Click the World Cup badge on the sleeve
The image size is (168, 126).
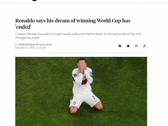(x=75, y=75)
